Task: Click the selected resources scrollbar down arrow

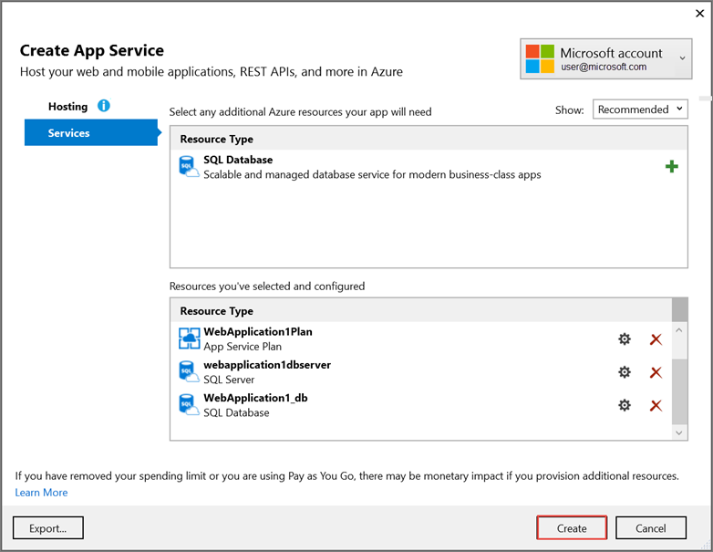Action: coord(680,432)
